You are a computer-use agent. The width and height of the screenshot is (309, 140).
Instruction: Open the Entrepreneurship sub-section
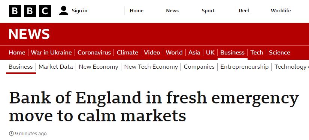pos(244,67)
